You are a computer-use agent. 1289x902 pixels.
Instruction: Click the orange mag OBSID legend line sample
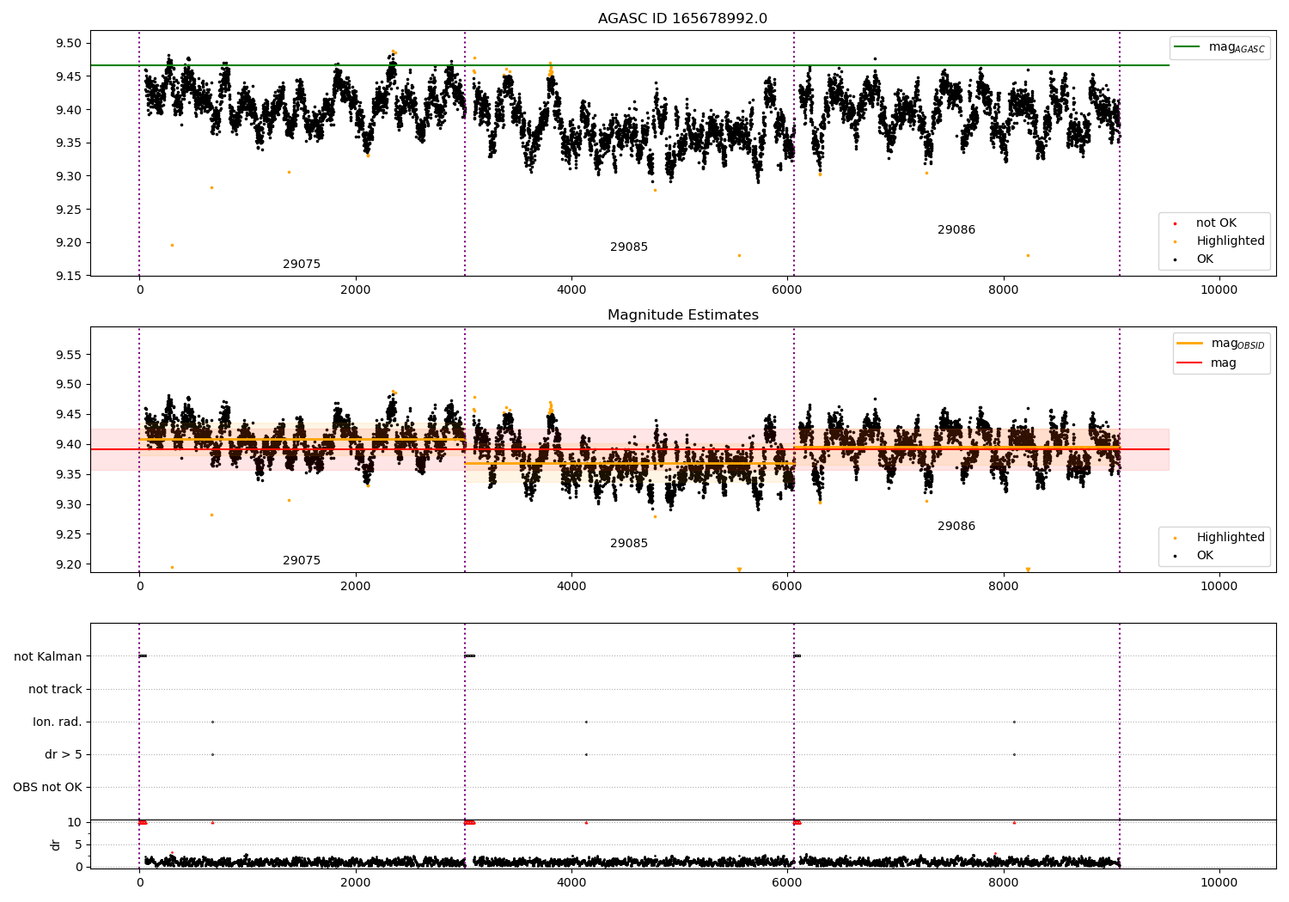1189,344
